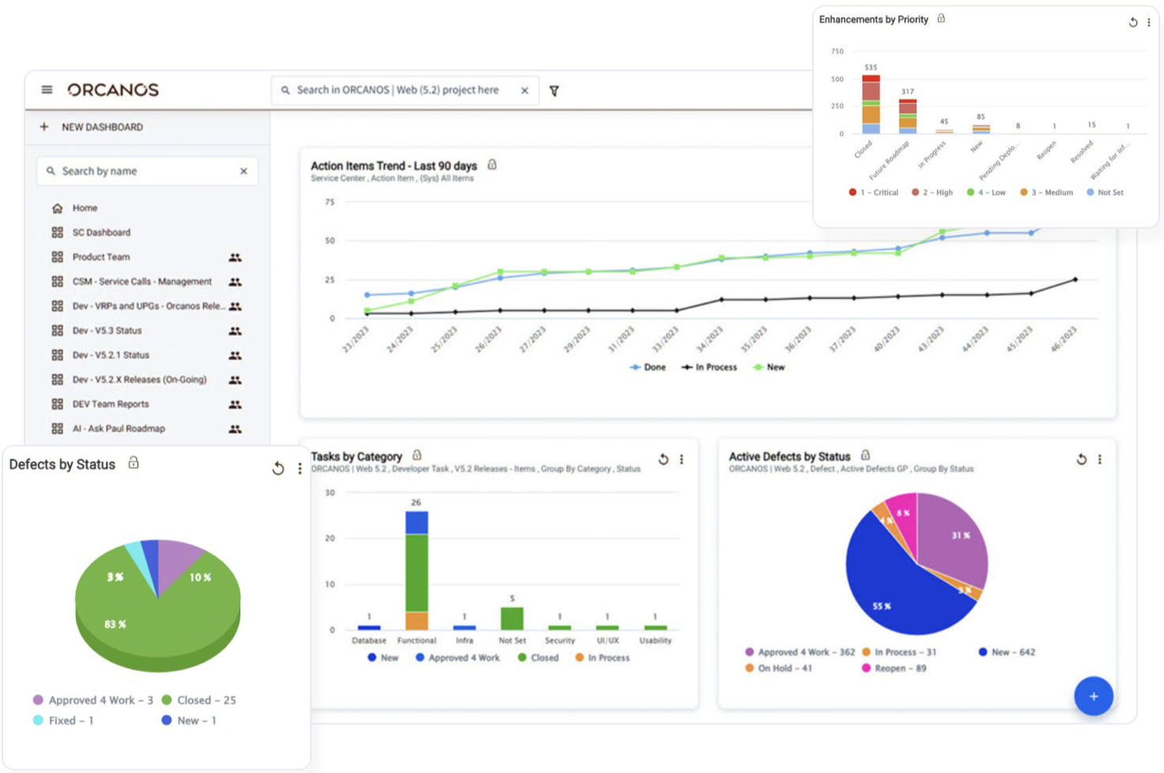
Task: Click the Home icon in the sidebar
Action: [58, 207]
